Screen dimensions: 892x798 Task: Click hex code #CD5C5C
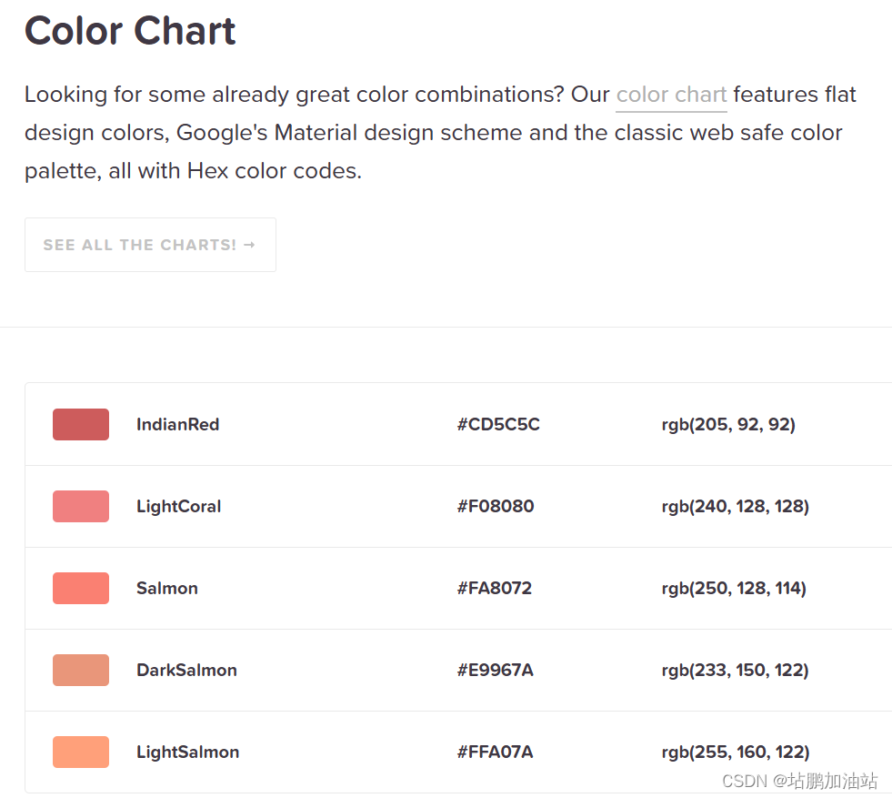coord(498,424)
